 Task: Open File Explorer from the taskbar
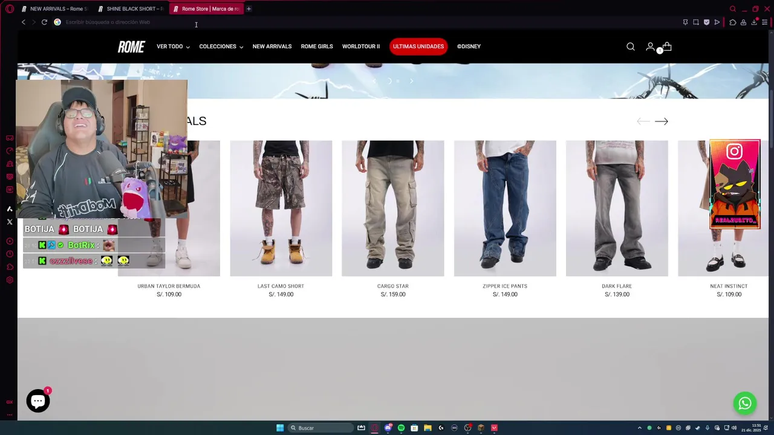click(428, 428)
